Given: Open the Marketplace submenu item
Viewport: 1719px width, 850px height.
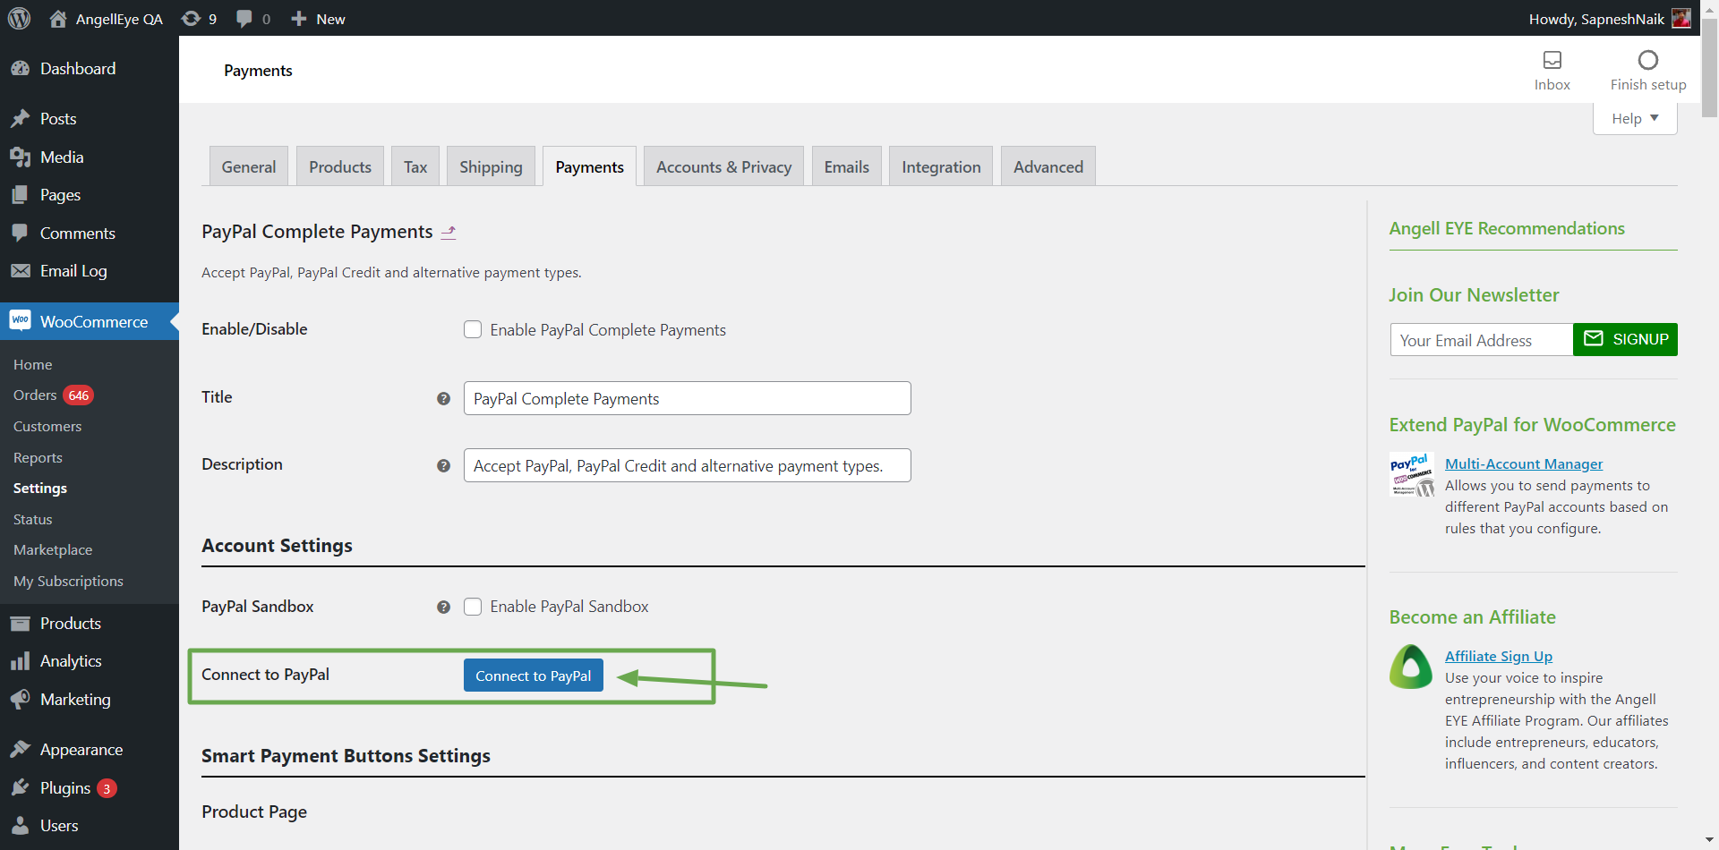Looking at the screenshot, I should coord(53,549).
